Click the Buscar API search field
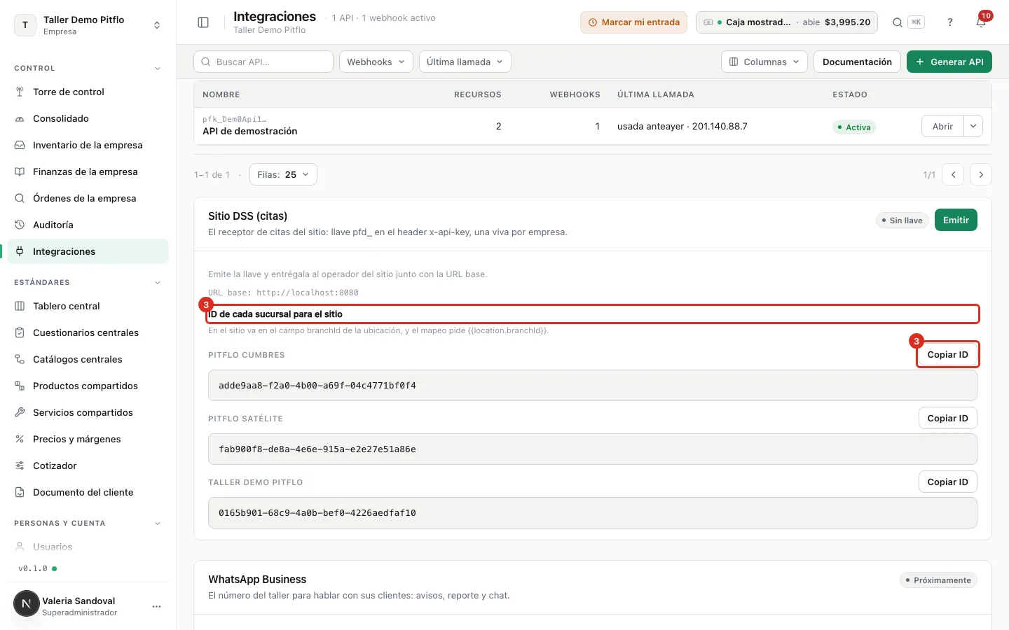 click(263, 62)
